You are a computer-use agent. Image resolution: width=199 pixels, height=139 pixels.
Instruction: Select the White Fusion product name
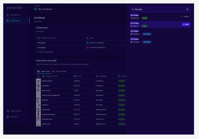pyautogui.click(x=47, y=81)
